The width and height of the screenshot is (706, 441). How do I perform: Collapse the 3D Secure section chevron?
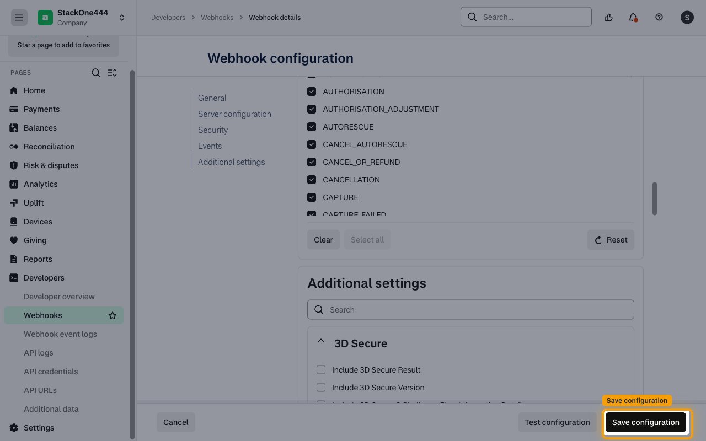pos(321,342)
